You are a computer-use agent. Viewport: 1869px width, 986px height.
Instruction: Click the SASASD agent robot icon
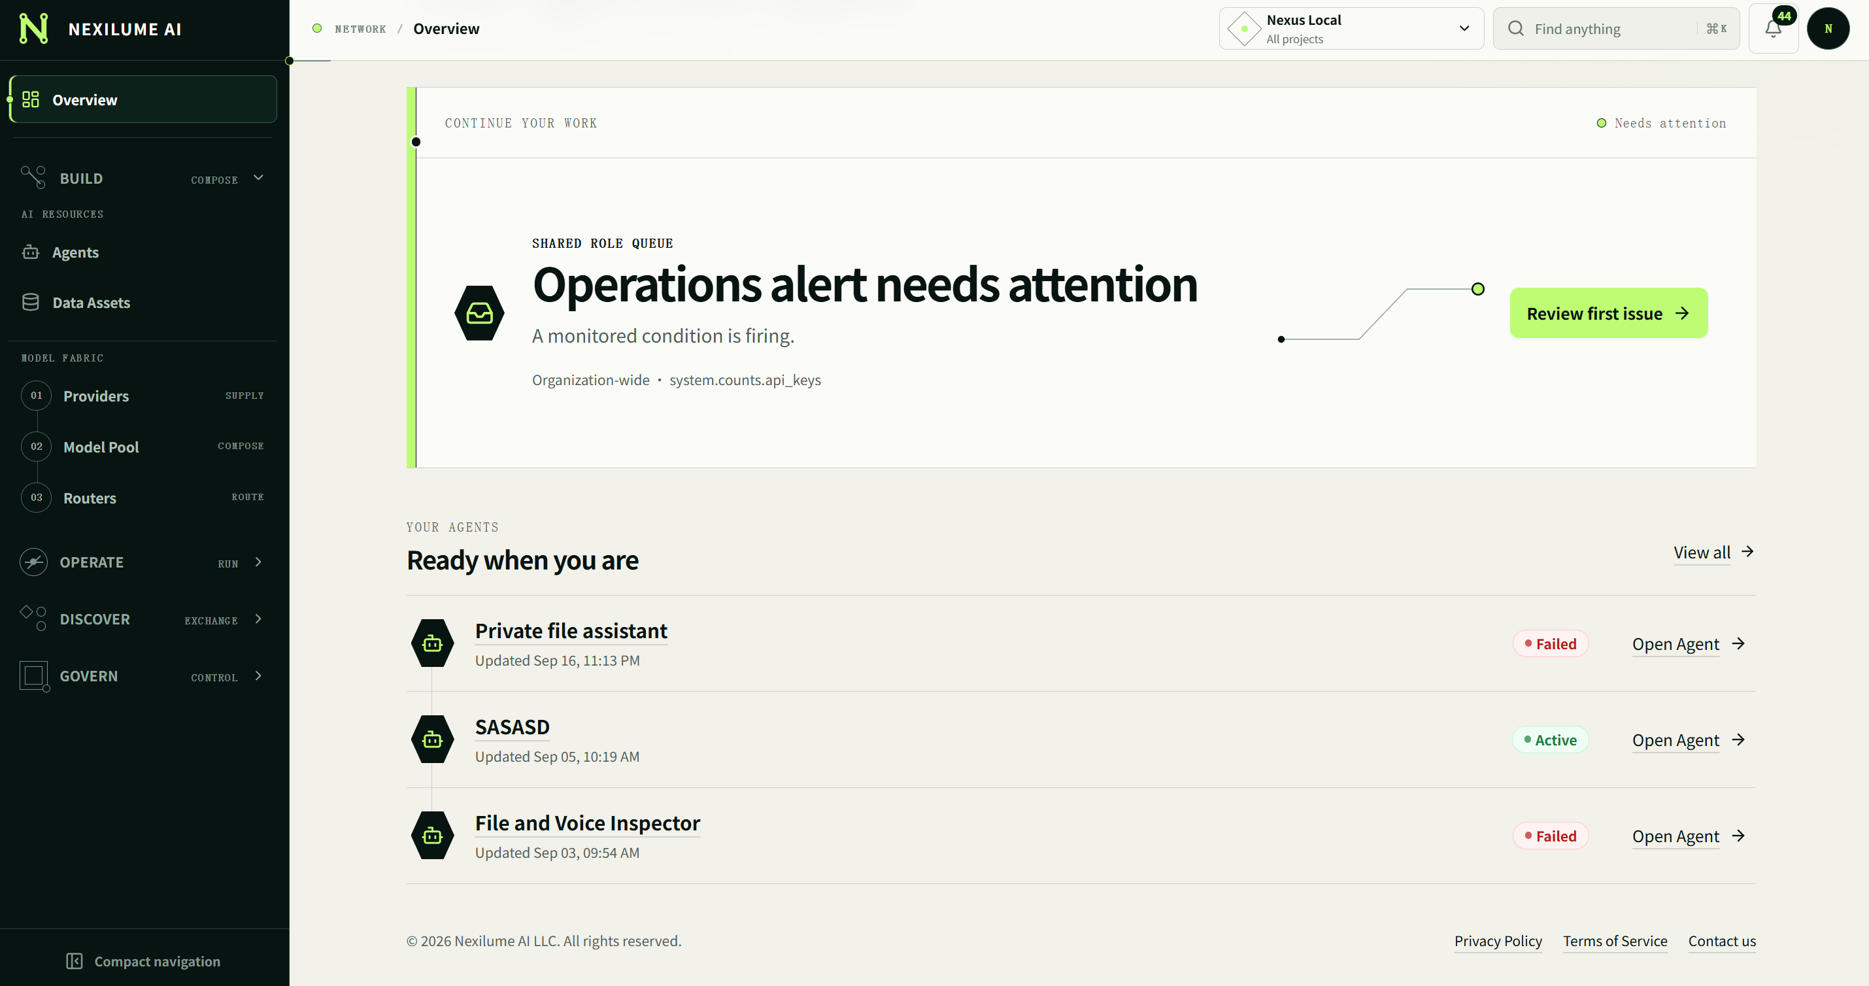432,739
